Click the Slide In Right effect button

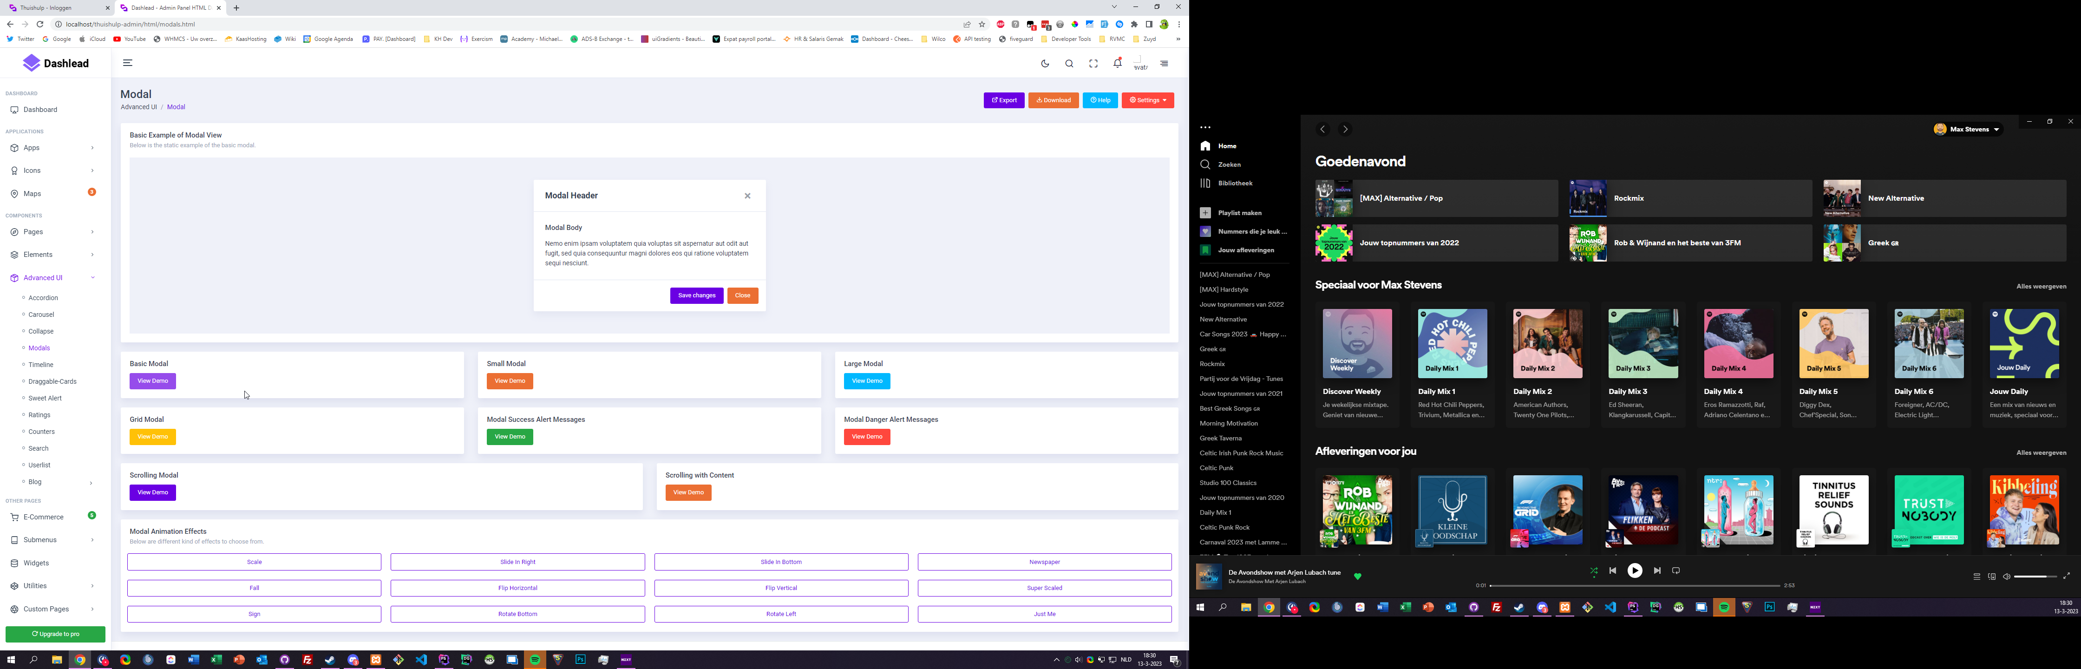coord(517,562)
